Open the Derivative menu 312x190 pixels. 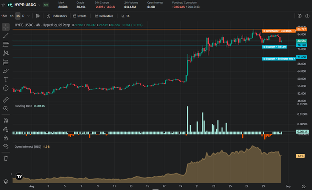click(104, 16)
